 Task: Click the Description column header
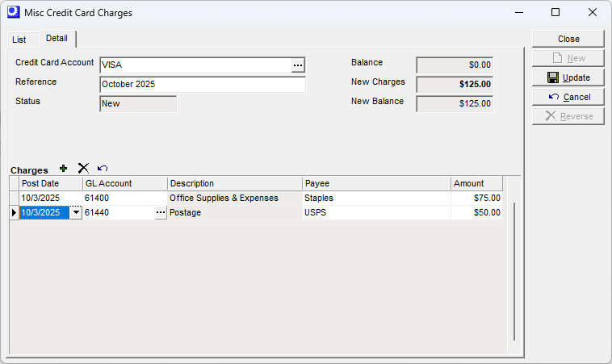[235, 183]
